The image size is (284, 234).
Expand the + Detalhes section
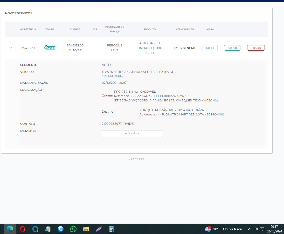132,133
